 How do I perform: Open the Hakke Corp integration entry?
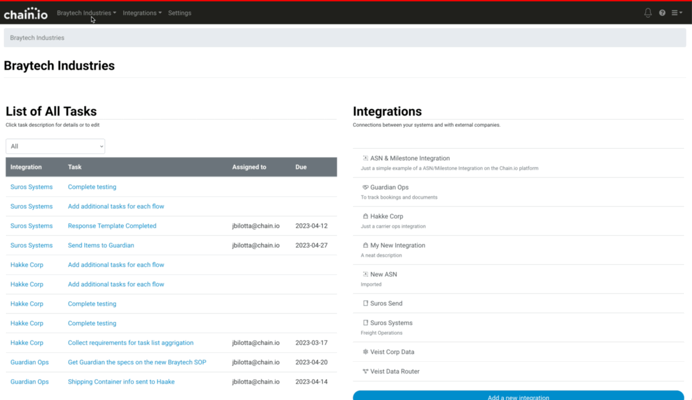pos(387,216)
